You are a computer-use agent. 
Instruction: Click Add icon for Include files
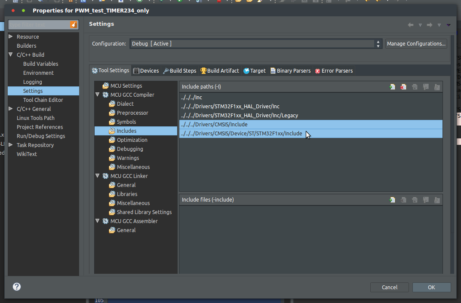pos(392,200)
